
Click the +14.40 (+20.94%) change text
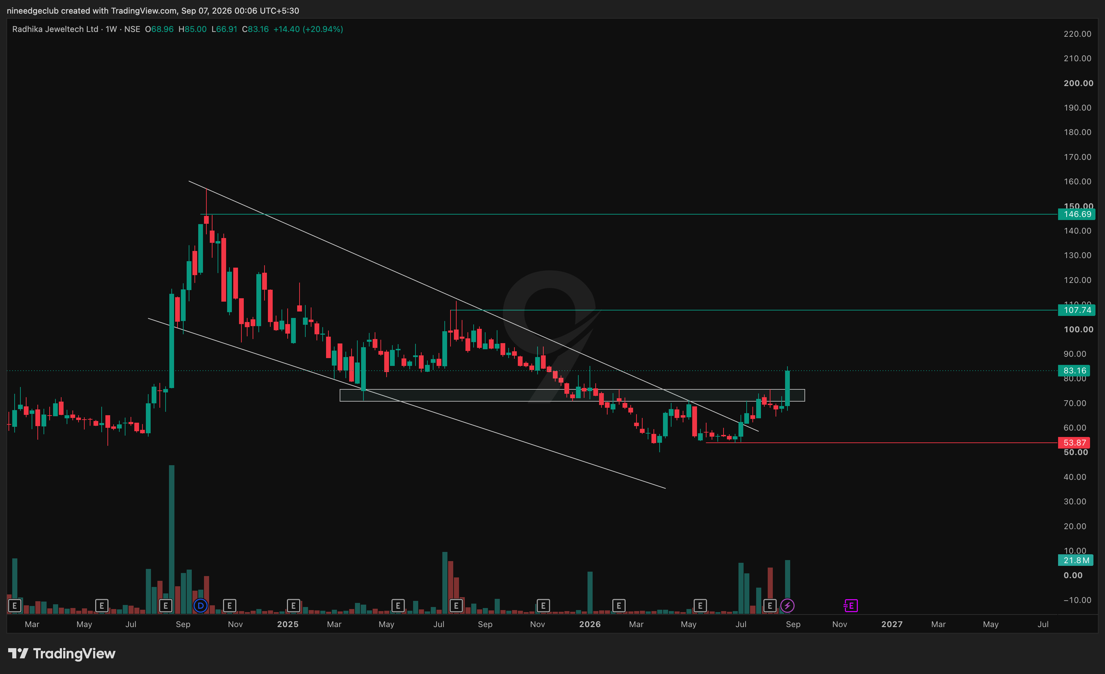308,29
